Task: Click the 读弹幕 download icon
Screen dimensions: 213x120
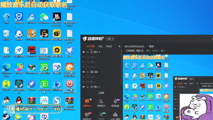Action: pyautogui.click(x=101, y=115)
